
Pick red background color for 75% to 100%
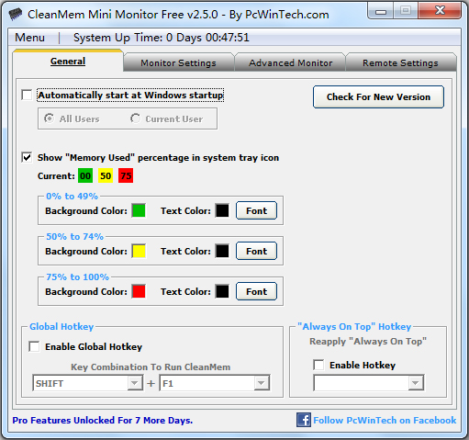(139, 291)
